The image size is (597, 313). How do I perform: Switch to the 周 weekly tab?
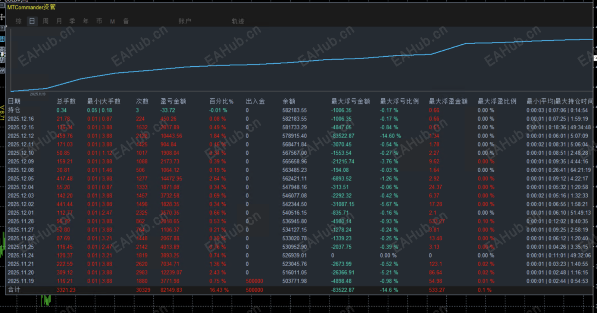pyautogui.click(x=46, y=21)
